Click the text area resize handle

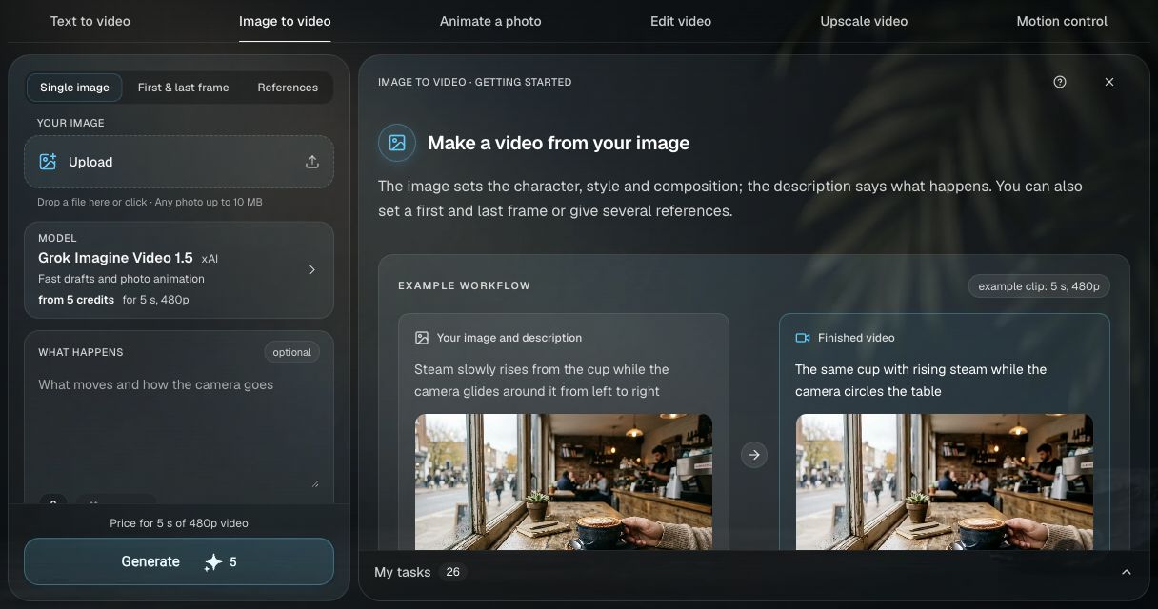click(315, 483)
